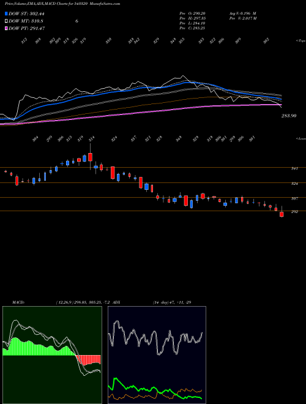Screen dimensions: 306x404
Task: Click the MACD '(12,26,9)' parameter values
Action: pyautogui.click(x=84, y=302)
